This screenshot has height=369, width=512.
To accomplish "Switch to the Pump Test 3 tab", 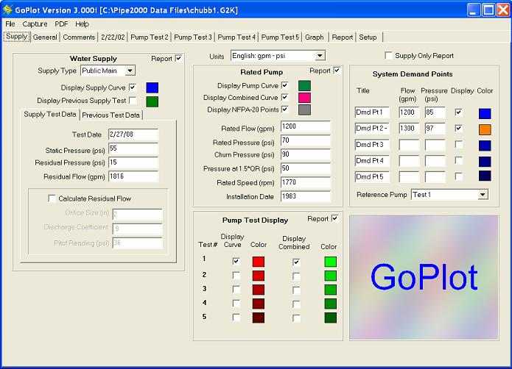I will 193,37.
